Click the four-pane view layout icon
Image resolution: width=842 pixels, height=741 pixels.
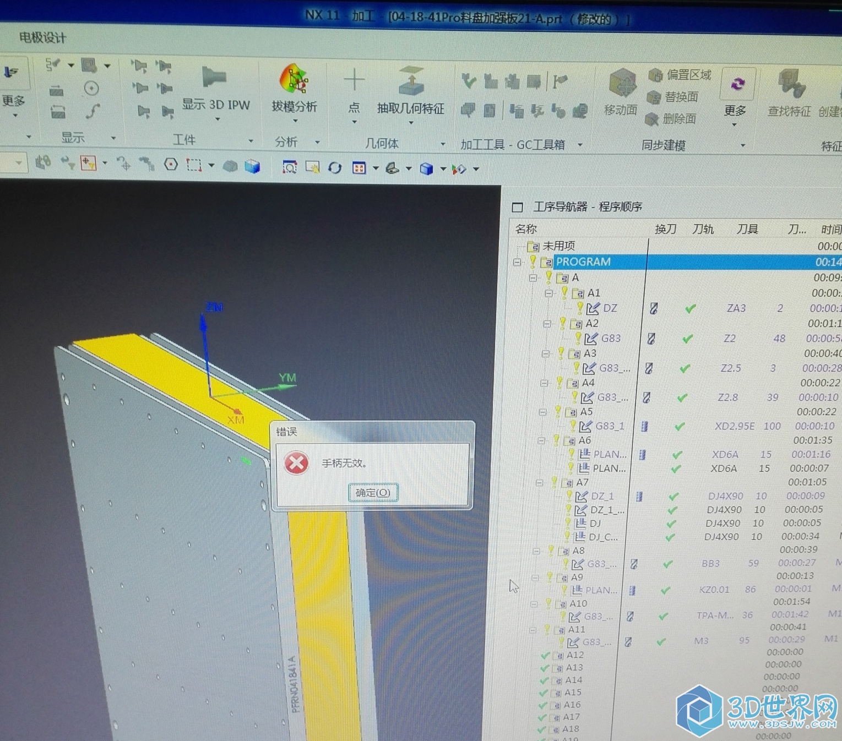coord(359,168)
